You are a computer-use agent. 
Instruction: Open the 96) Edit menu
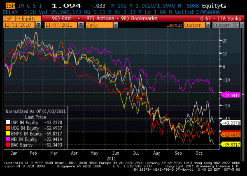(x=62, y=18)
